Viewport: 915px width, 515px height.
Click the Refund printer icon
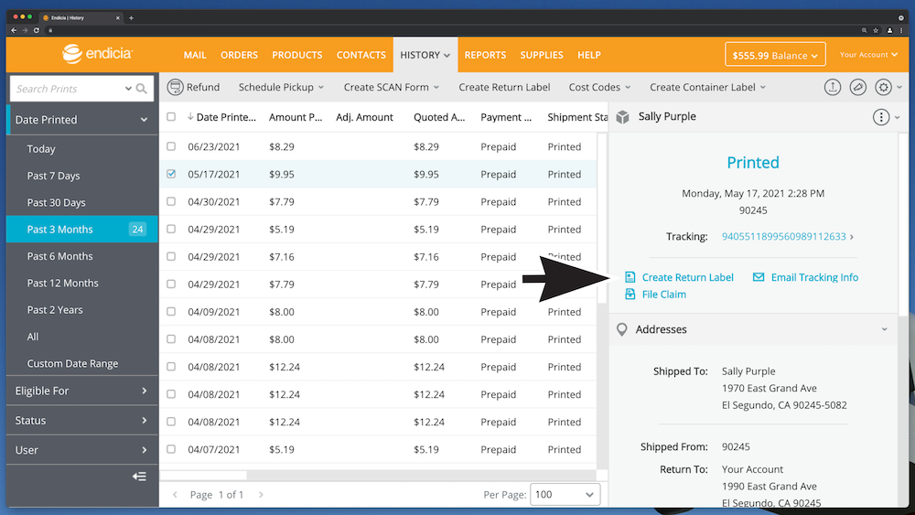[175, 87]
